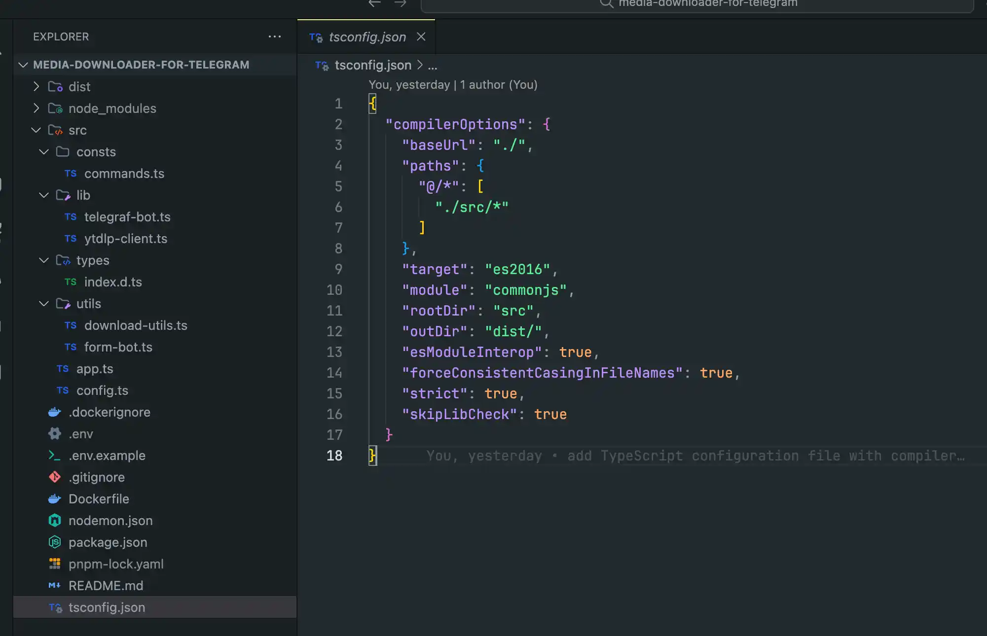The image size is (987, 636).
Task: Click the git blame author info above line 1
Action: [453, 85]
